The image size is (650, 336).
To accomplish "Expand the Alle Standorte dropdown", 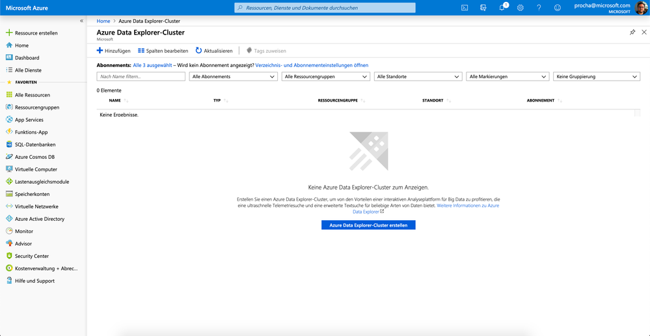I will [x=418, y=77].
